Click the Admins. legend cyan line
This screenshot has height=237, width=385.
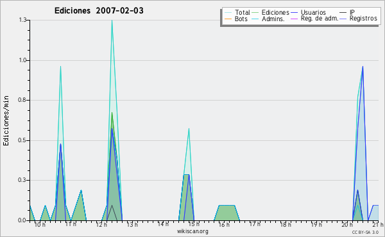[x=255, y=19]
